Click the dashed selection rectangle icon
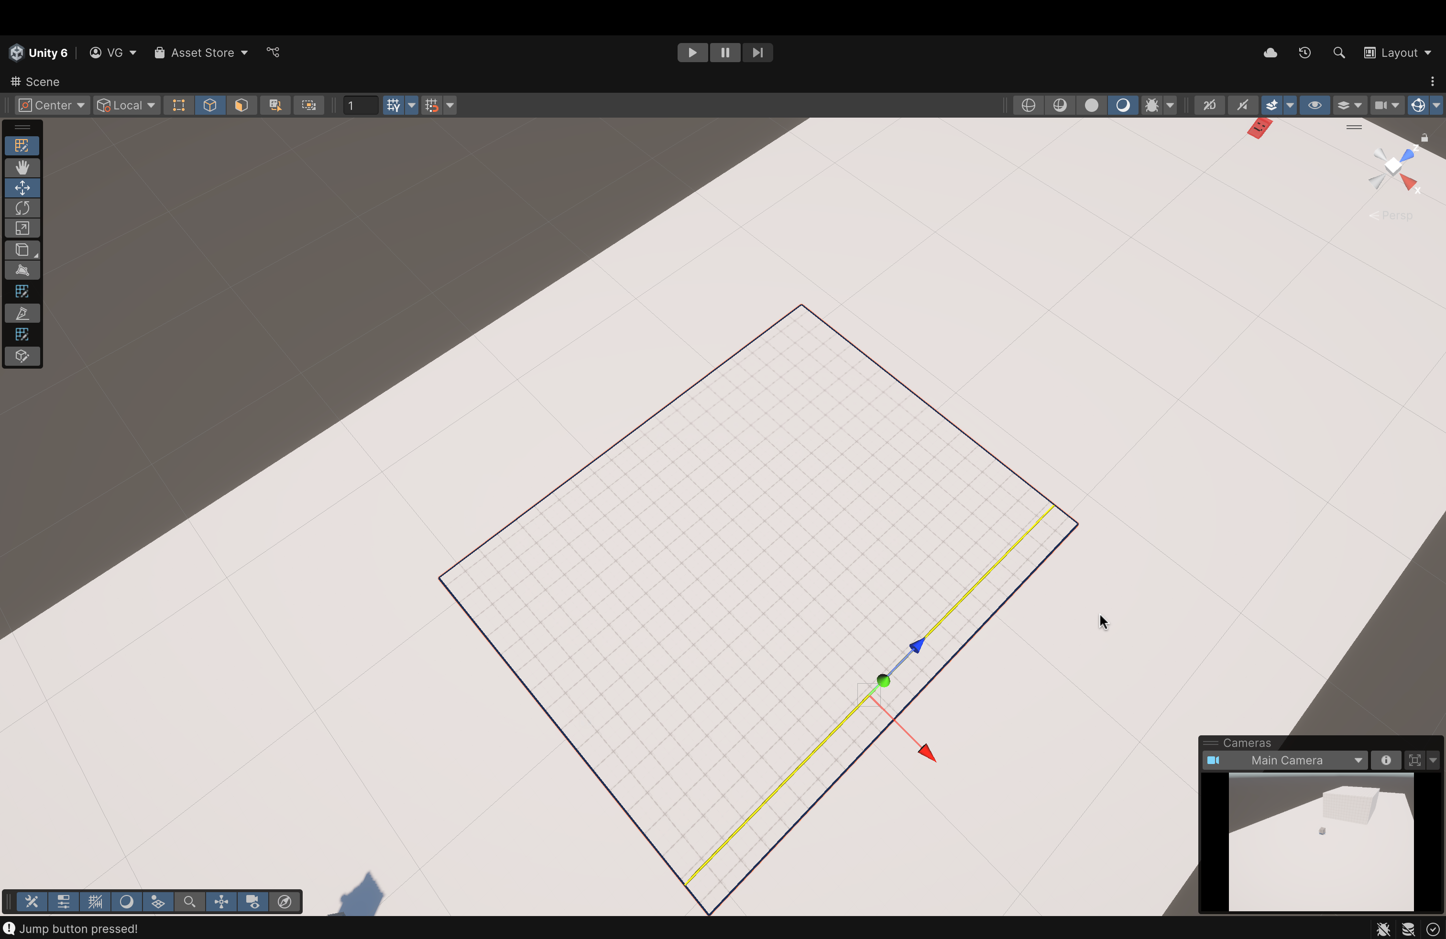1446x939 pixels. 308,105
